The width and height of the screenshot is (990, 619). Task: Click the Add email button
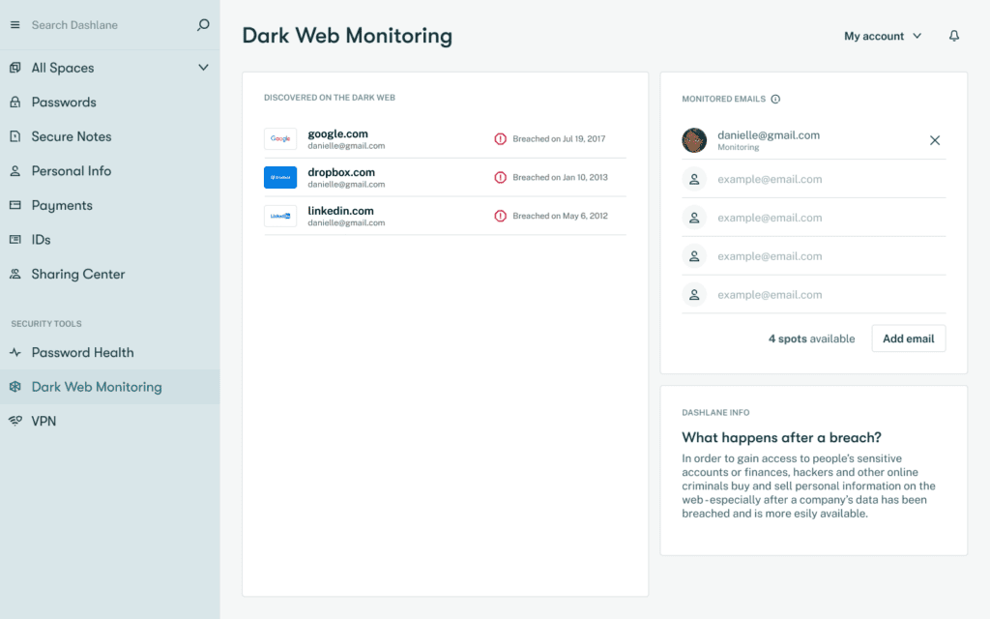tap(908, 339)
